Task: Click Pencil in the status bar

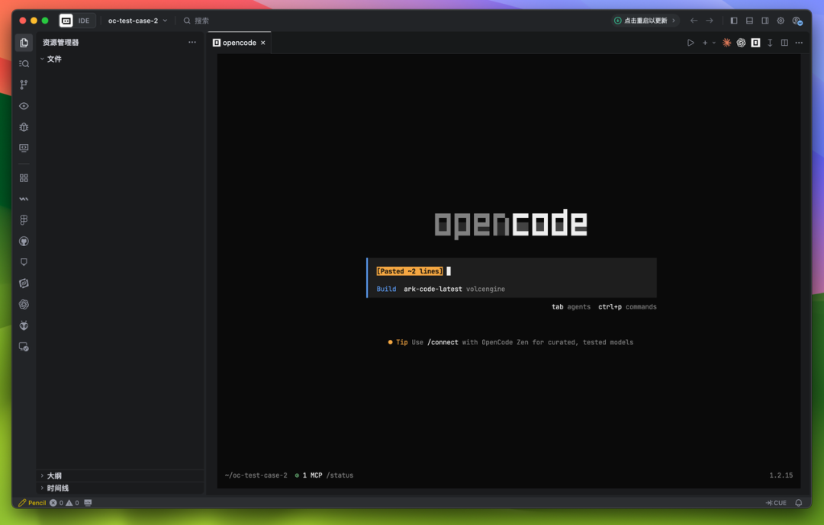Action: point(32,503)
